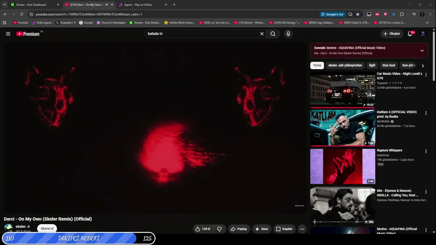Open Chrome three-dot menu

(431, 14)
